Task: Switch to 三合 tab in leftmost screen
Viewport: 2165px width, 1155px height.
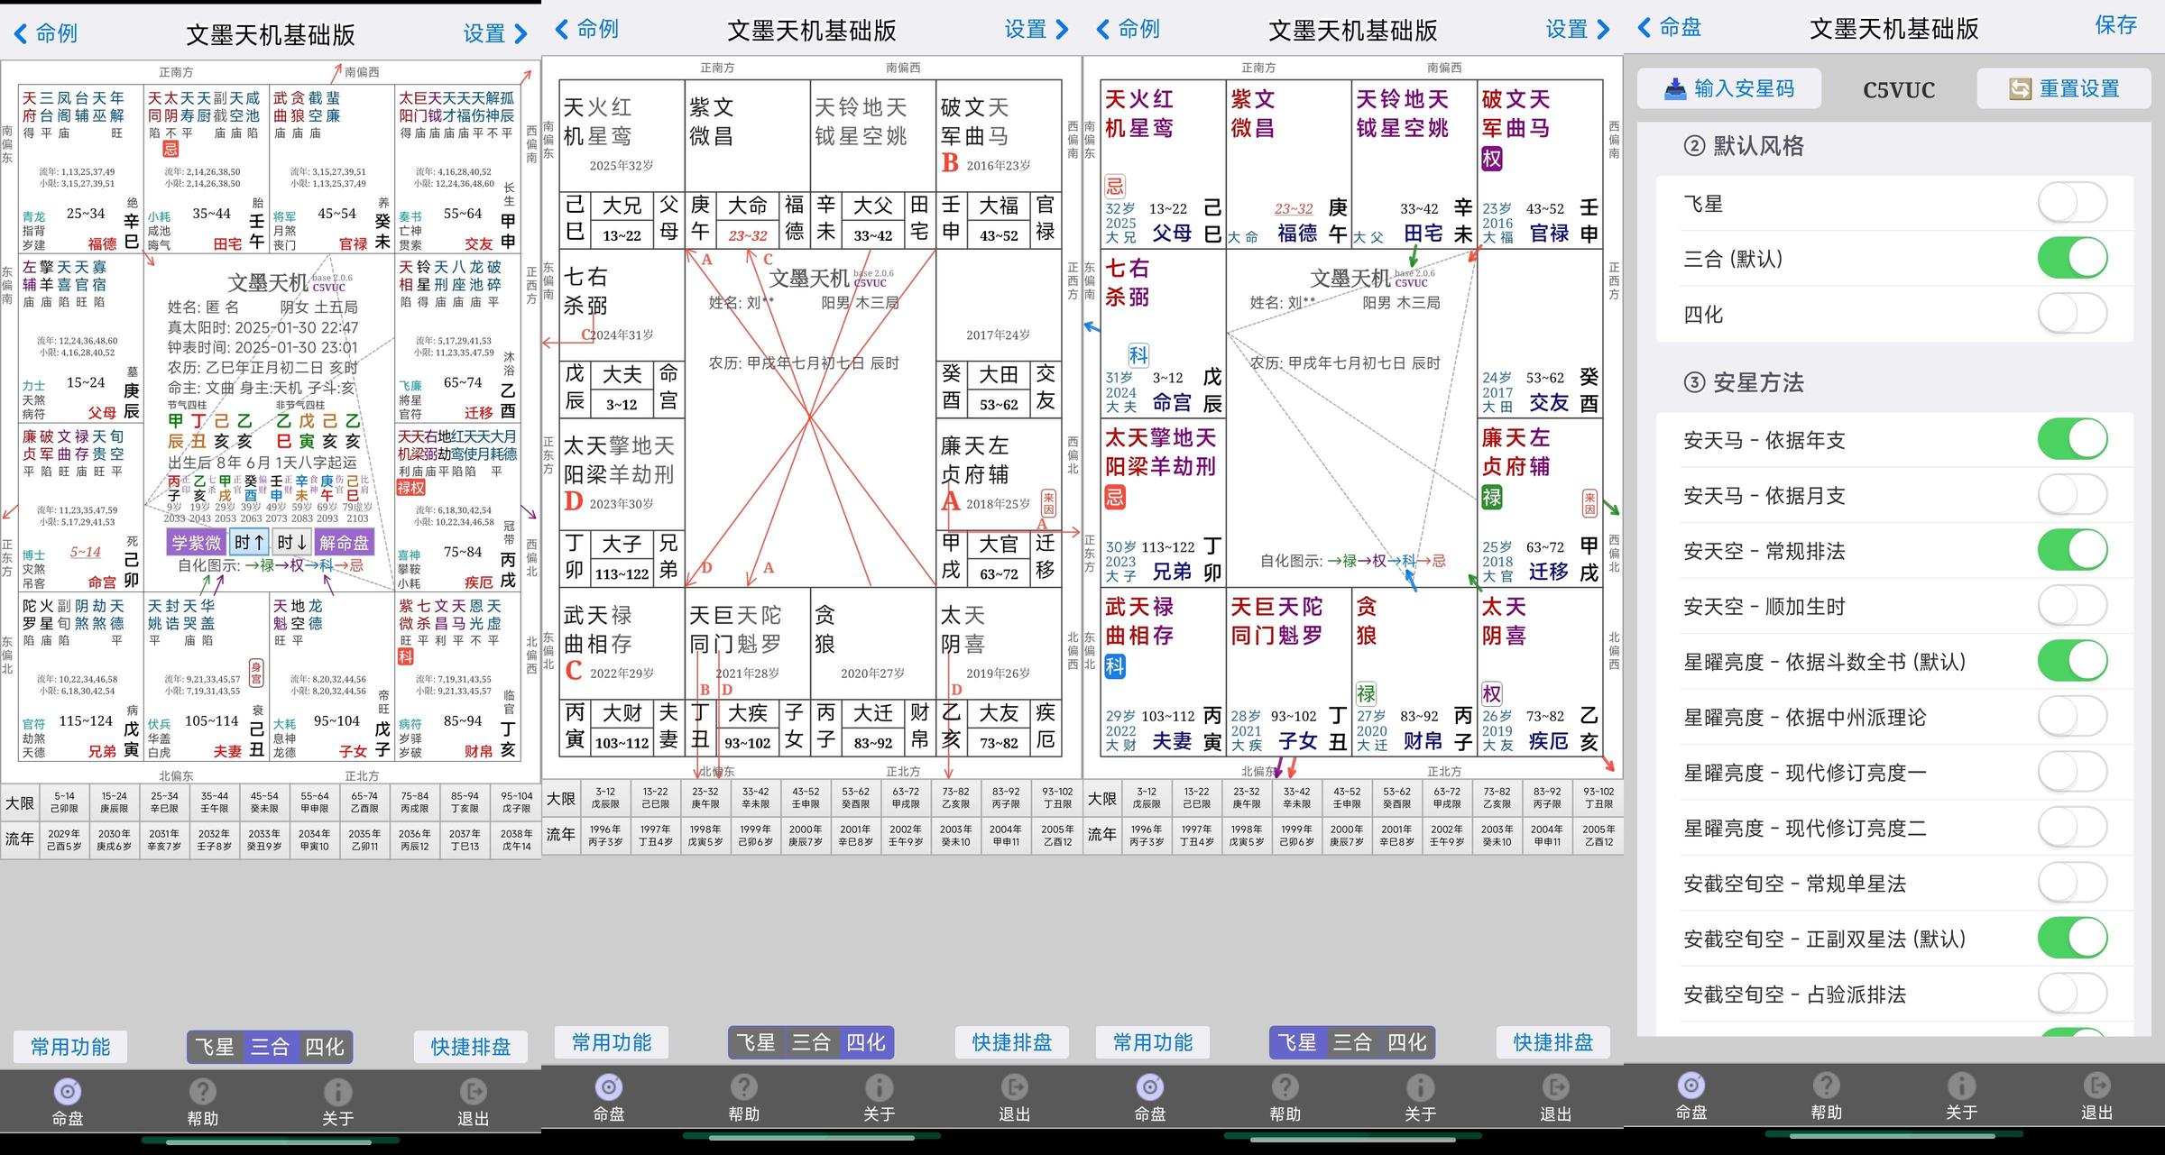Action: pos(270,1047)
